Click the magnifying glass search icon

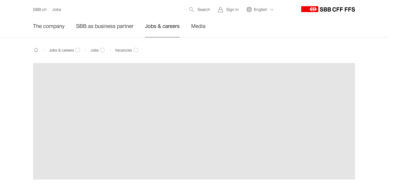(x=191, y=9)
